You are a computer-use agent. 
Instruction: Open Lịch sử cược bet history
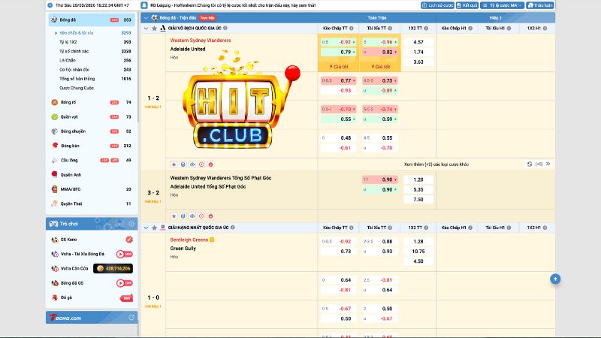tap(437, 5)
